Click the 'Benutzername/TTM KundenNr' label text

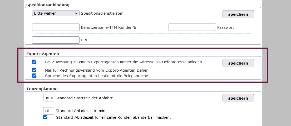(x=108, y=27)
